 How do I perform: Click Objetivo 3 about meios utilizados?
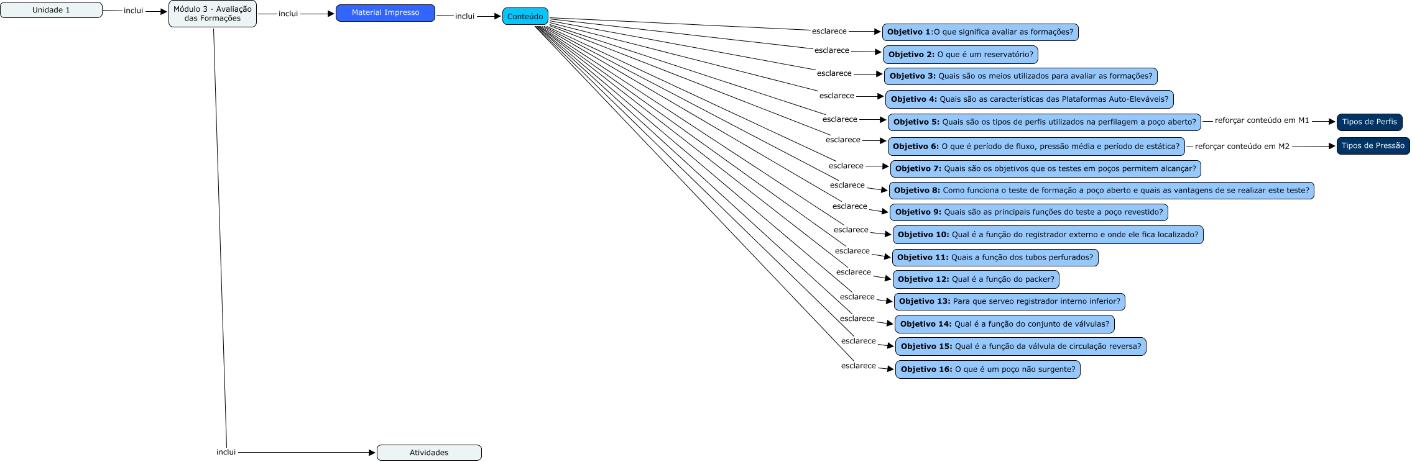pos(1020,76)
